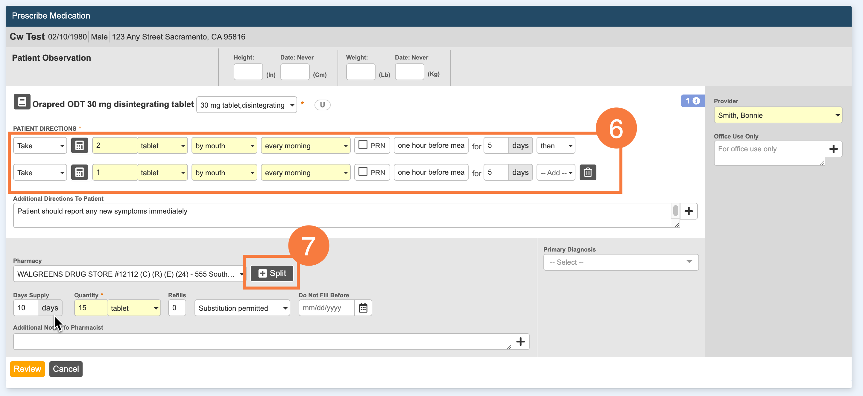Open the Do Not Fill Before calendar
Screen dimensions: 863x396
(x=363, y=308)
